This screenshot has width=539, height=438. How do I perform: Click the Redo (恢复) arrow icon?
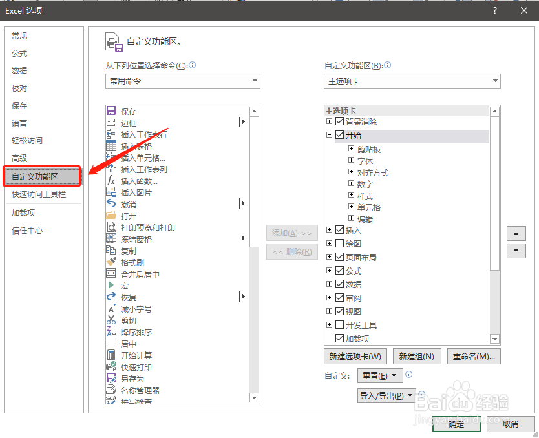pos(111,297)
